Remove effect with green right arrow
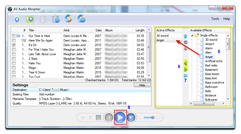 point(186,69)
